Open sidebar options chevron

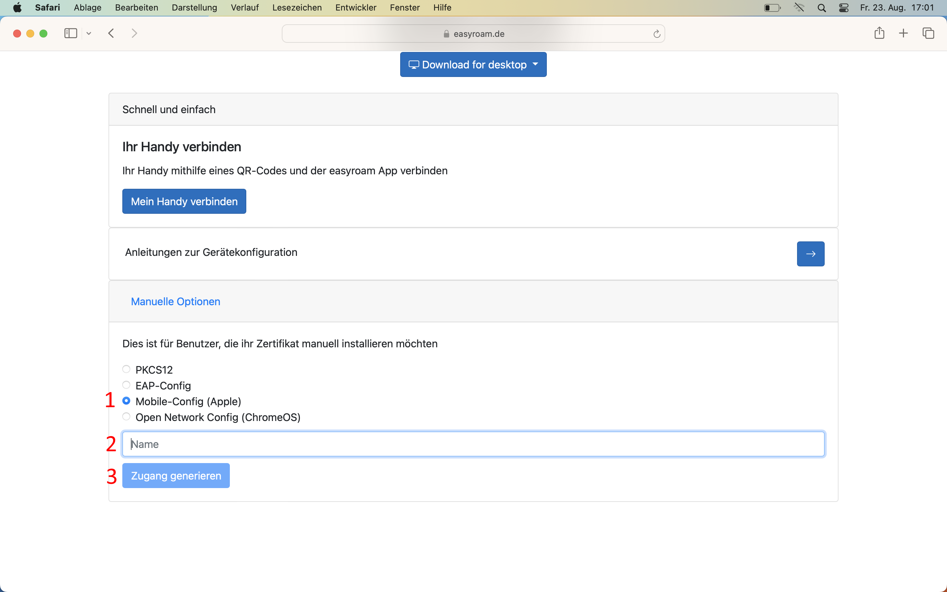[89, 33]
